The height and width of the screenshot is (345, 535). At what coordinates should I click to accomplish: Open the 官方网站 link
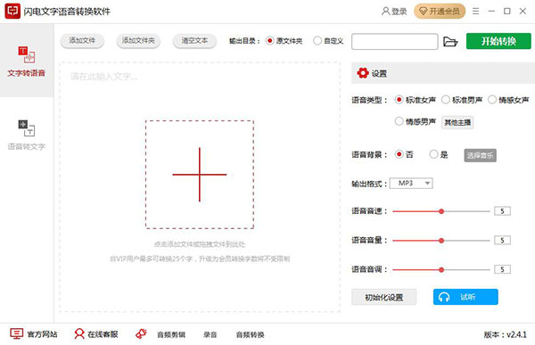34,334
